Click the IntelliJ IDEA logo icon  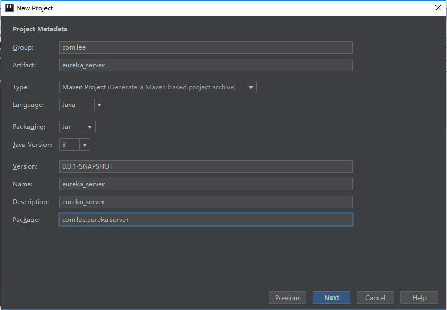[9, 8]
